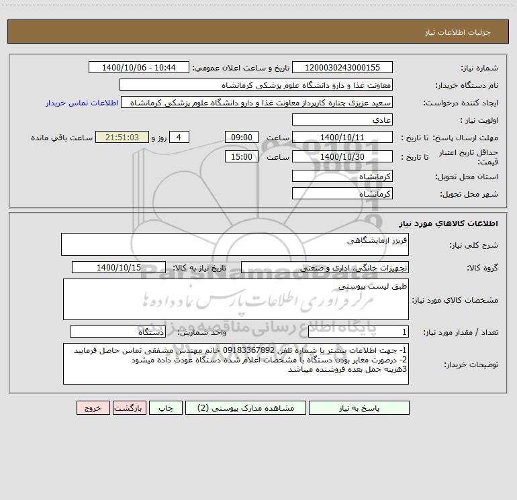Click the نام دستگاه خریدار field
The width and height of the screenshot is (517, 500).
(x=256, y=85)
